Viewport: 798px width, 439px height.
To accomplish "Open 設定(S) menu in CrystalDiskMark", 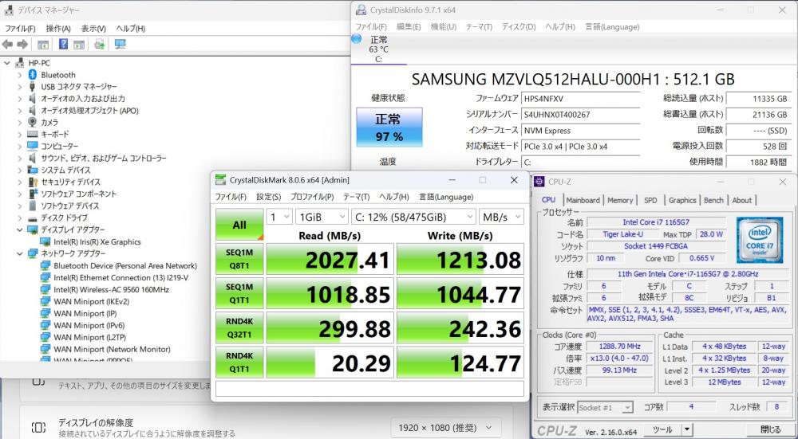I will coord(268,197).
